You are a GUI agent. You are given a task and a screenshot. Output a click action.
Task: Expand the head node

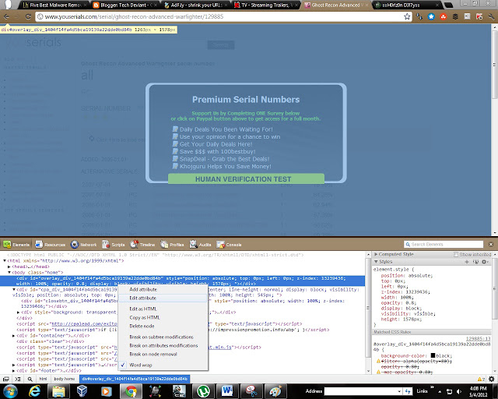pyautogui.click(x=9, y=267)
